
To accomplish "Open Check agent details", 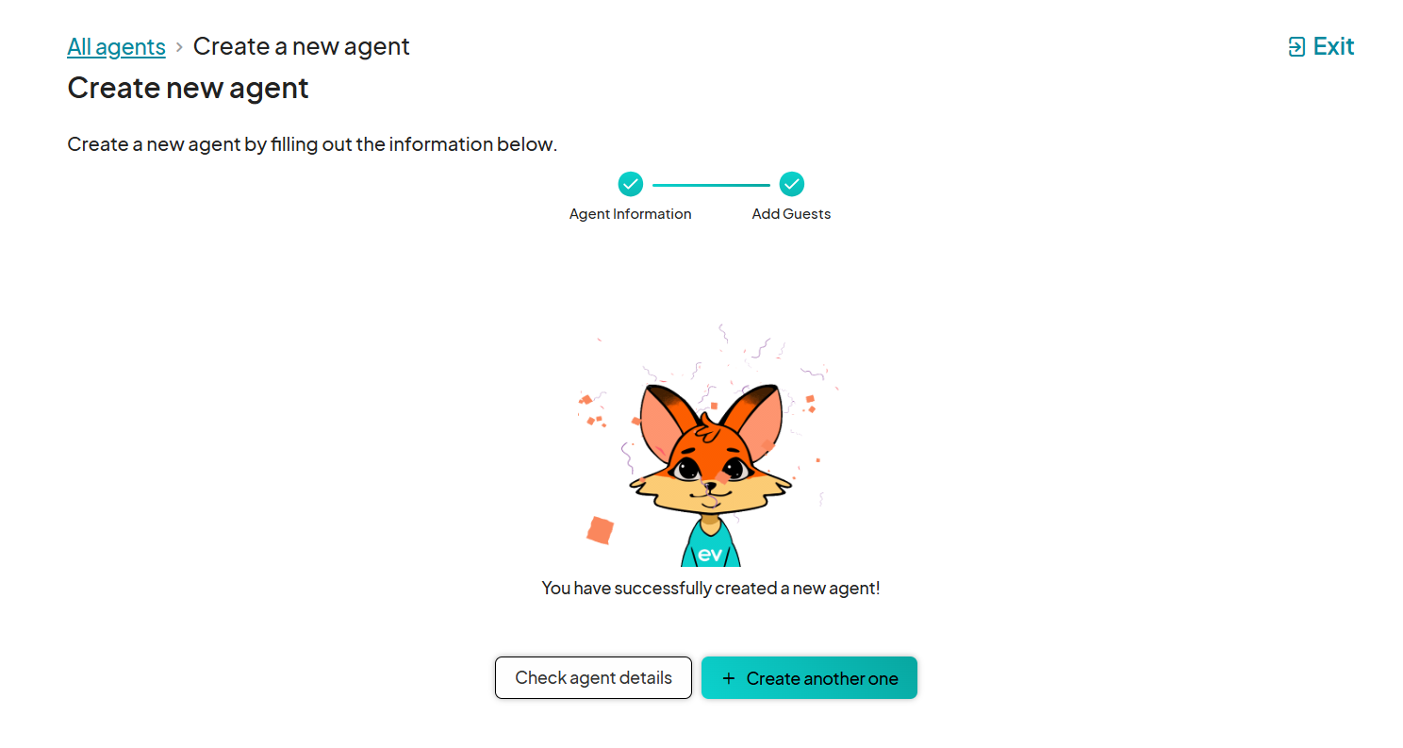I will (593, 678).
